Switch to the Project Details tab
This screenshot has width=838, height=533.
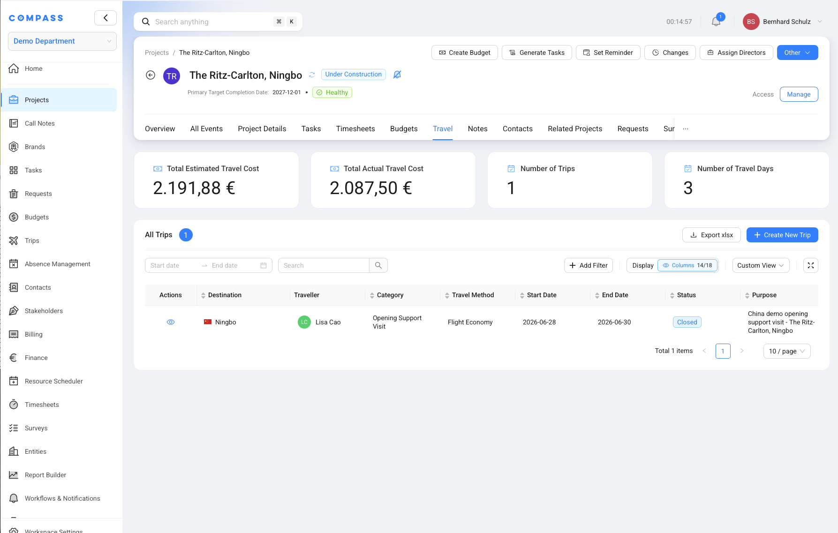tap(262, 128)
